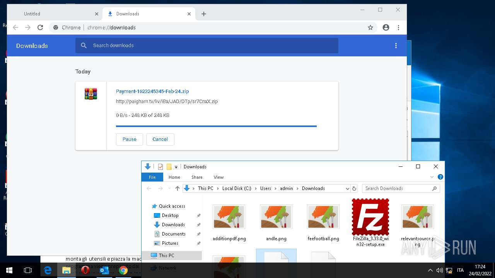Click the paigham.tv source URL

pos(167,102)
